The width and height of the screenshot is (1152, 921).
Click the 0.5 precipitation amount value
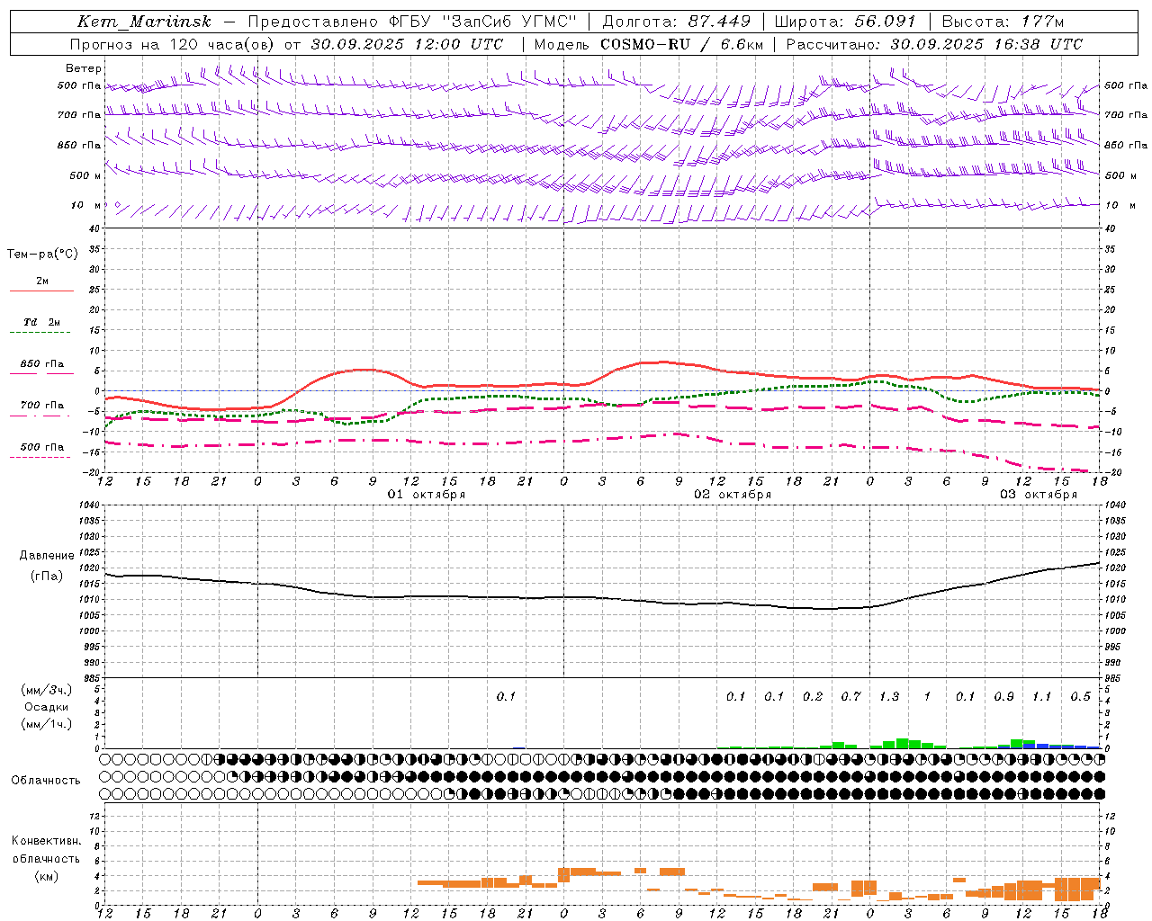1080,696
